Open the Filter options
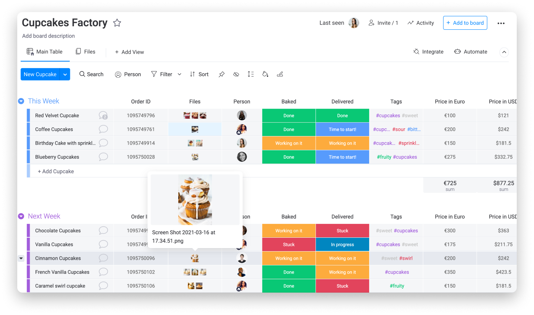This screenshot has width=534, height=315. coord(162,74)
